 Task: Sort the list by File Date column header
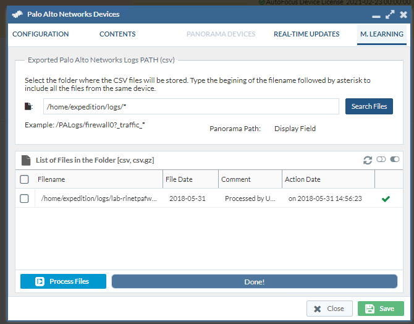click(x=179, y=179)
